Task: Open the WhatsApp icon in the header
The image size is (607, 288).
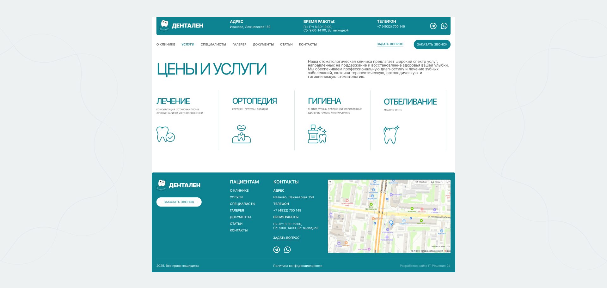Action: click(x=444, y=26)
